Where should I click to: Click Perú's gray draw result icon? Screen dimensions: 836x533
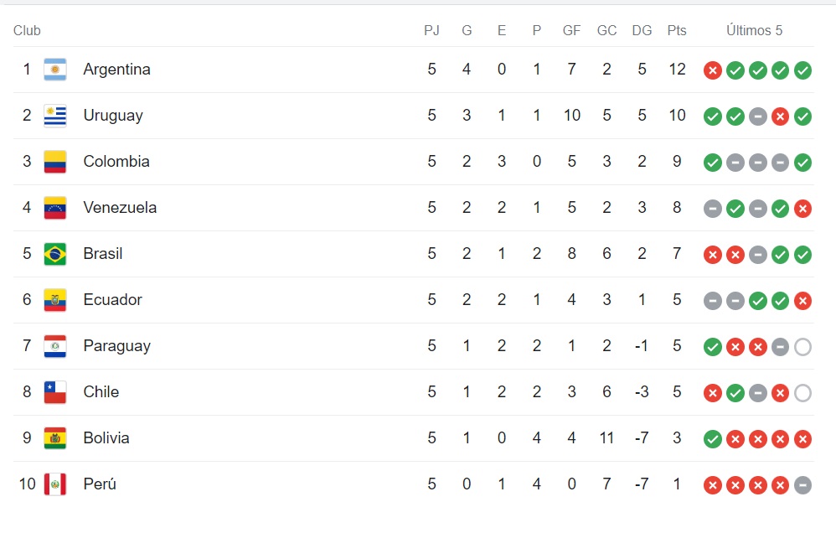tap(802, 485)
